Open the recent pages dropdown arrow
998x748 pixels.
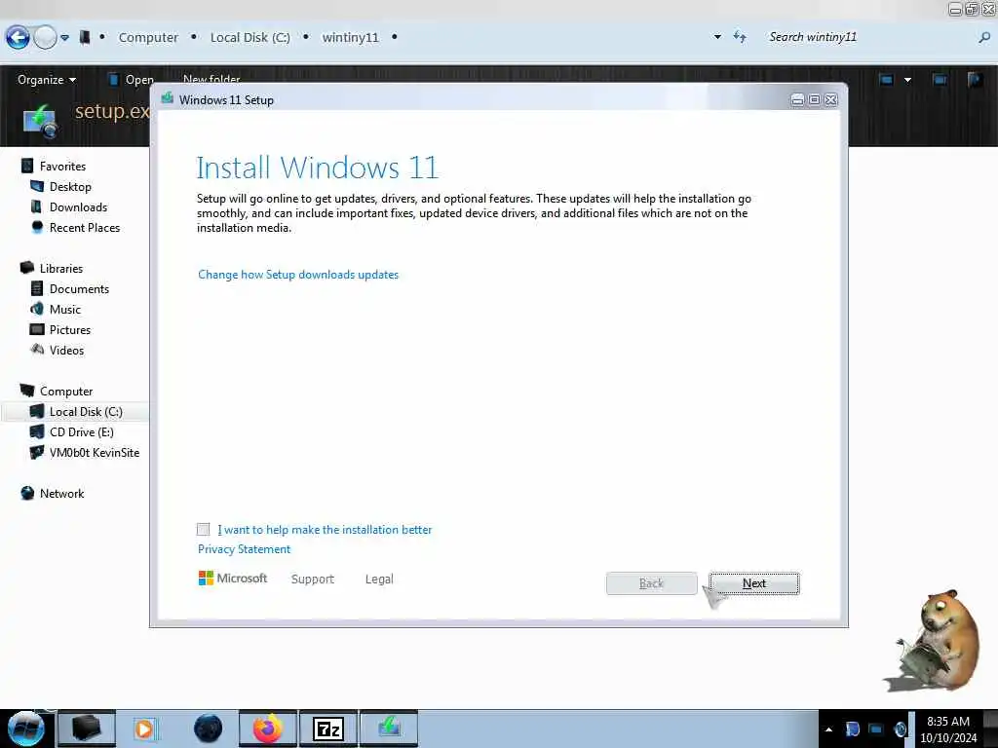point(65,38)
